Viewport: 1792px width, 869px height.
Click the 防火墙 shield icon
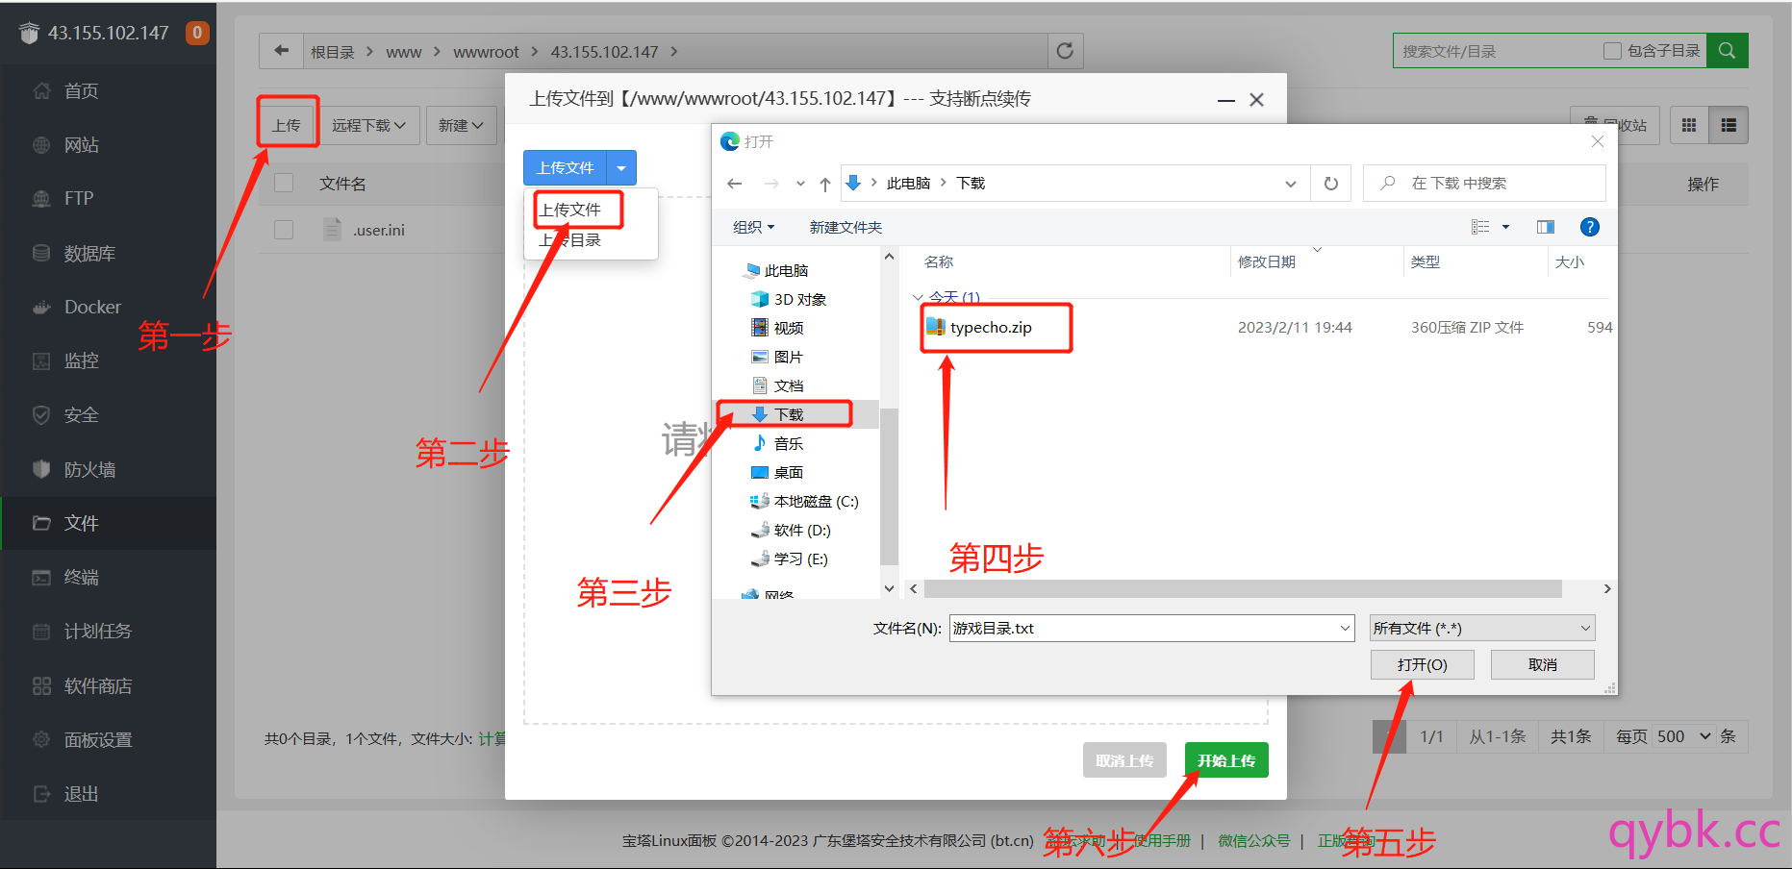coord(41,469)
